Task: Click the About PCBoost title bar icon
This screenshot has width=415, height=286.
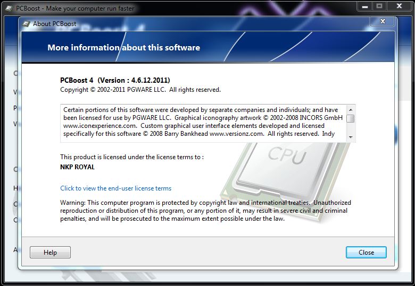Action: click(x=26, y=24)
